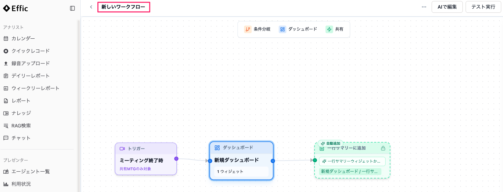
Task: Click the upload icon beside 録音アップロード
Action: pos(6,63)
